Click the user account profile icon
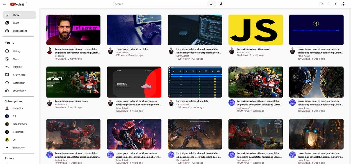351x164 pixels. 344,4
